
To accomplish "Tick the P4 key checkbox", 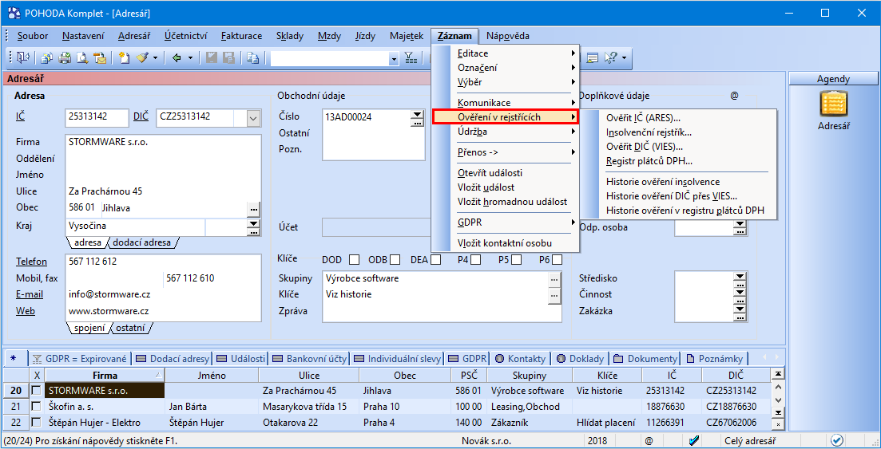I will pyautogui.click(x=476, y=260).
